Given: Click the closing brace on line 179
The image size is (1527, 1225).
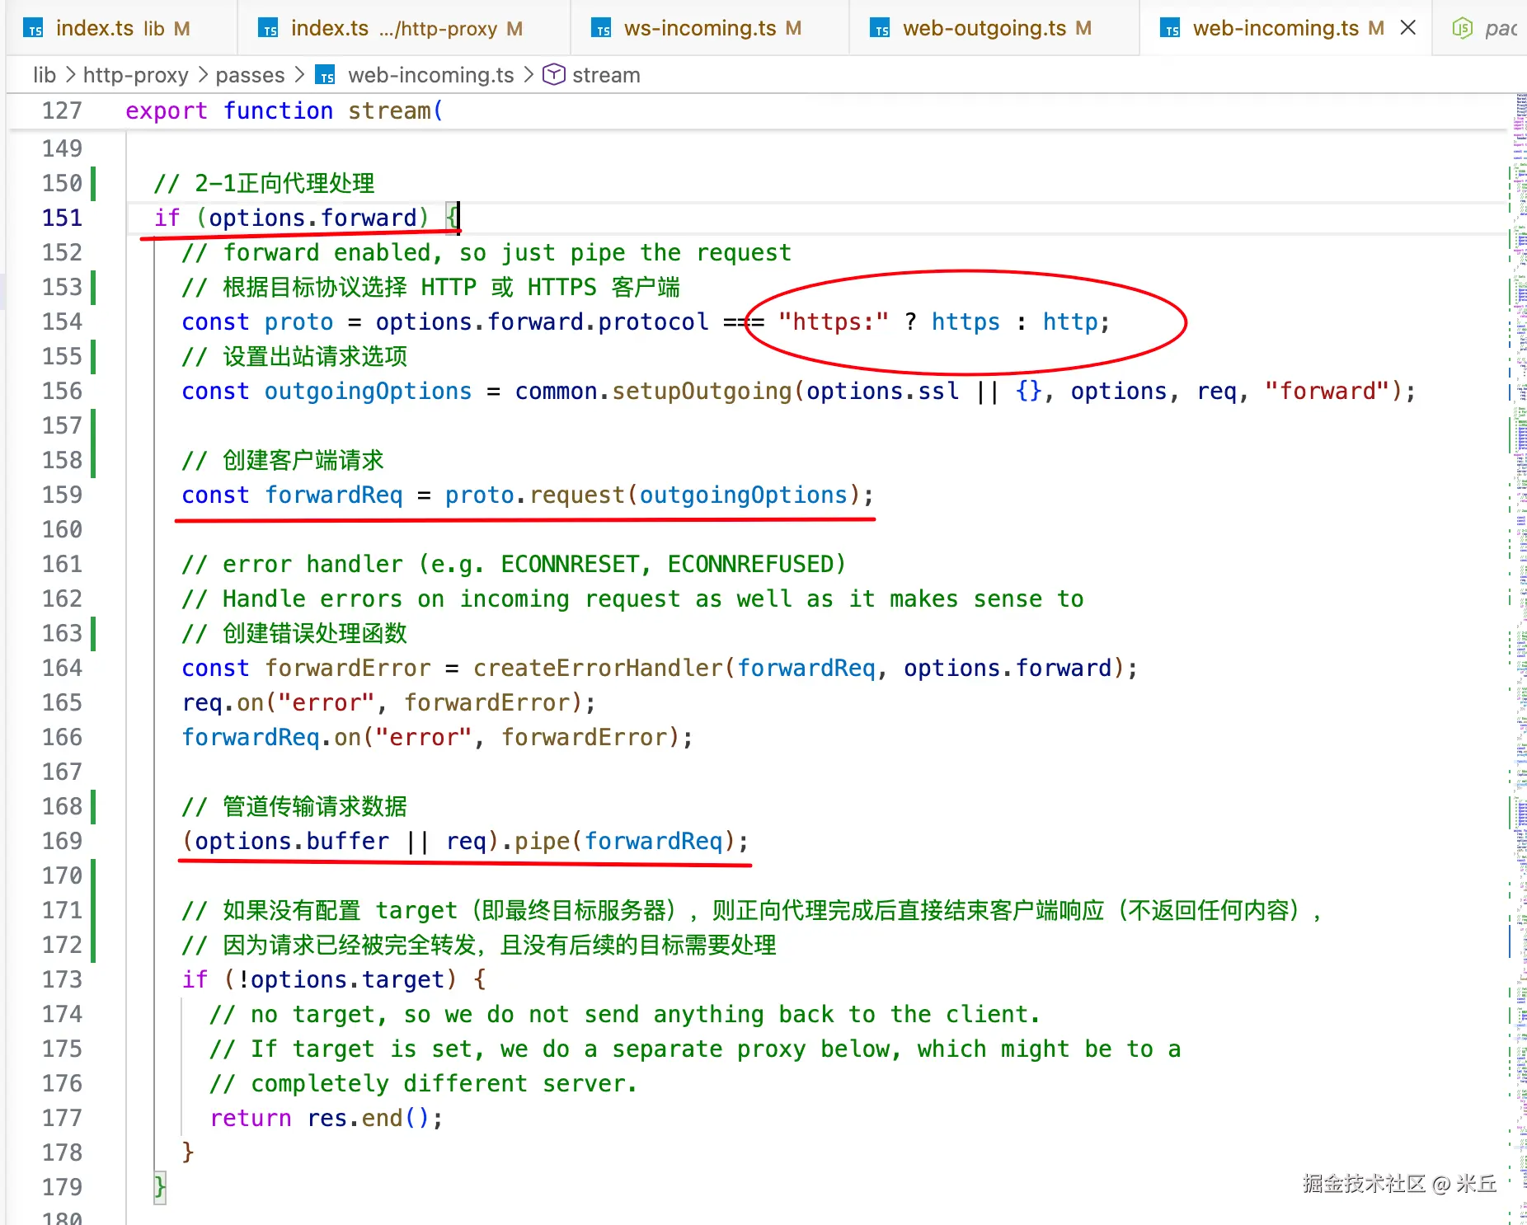Looking at the screenshot, I should [160, 1187].
